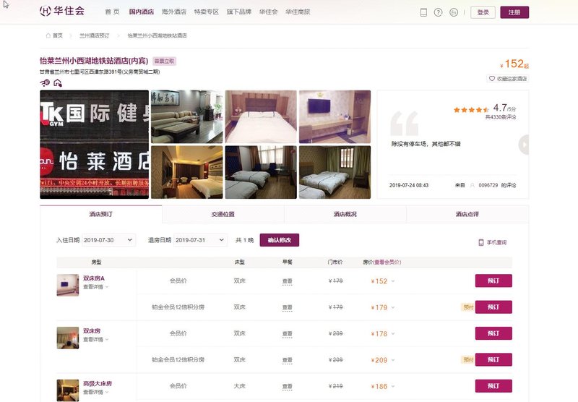Image resolution: width=578 pixels, height=402 pixels.
Task: Switch to the 交通位置 tab
Action: click(x=223, y=215)
